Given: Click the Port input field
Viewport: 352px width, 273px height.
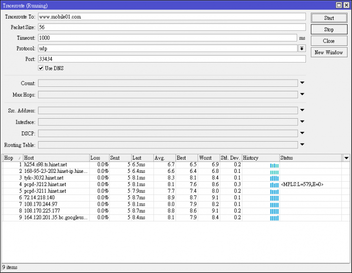Looking at the screenshot, I should point(172,59).
